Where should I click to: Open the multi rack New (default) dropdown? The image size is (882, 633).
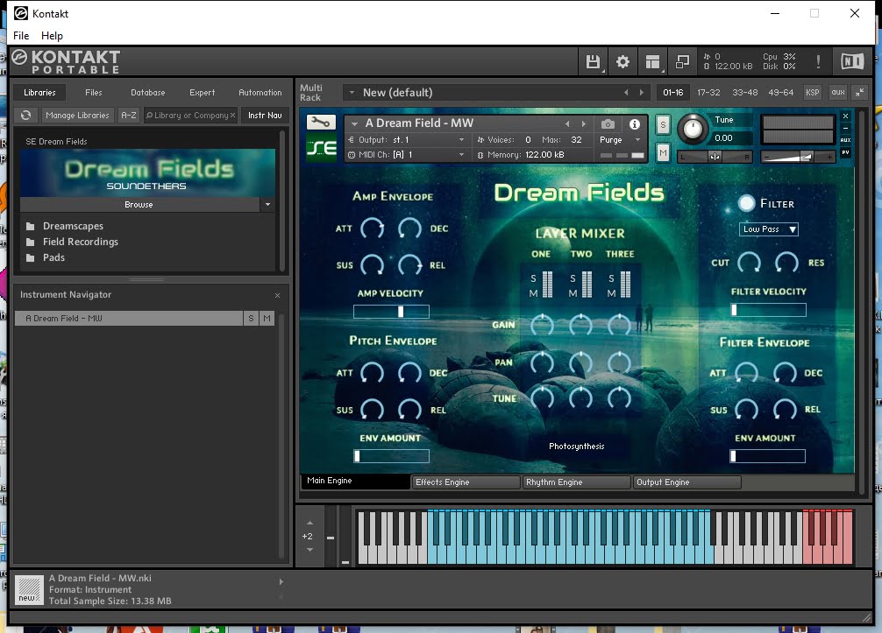tap(352, 93)
